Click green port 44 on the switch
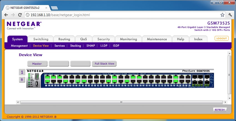This screenshot has height=121, width=236. [176, 81]
